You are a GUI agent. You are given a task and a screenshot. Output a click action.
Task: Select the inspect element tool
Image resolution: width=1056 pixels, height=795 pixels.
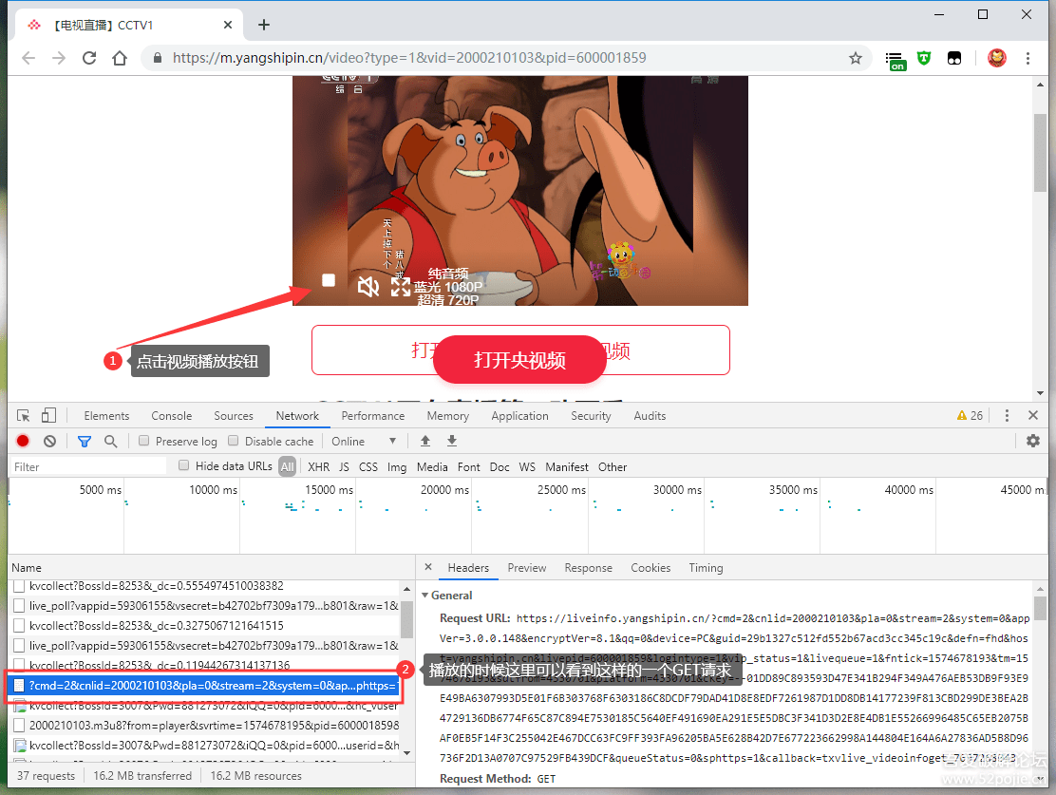point(24,416)
